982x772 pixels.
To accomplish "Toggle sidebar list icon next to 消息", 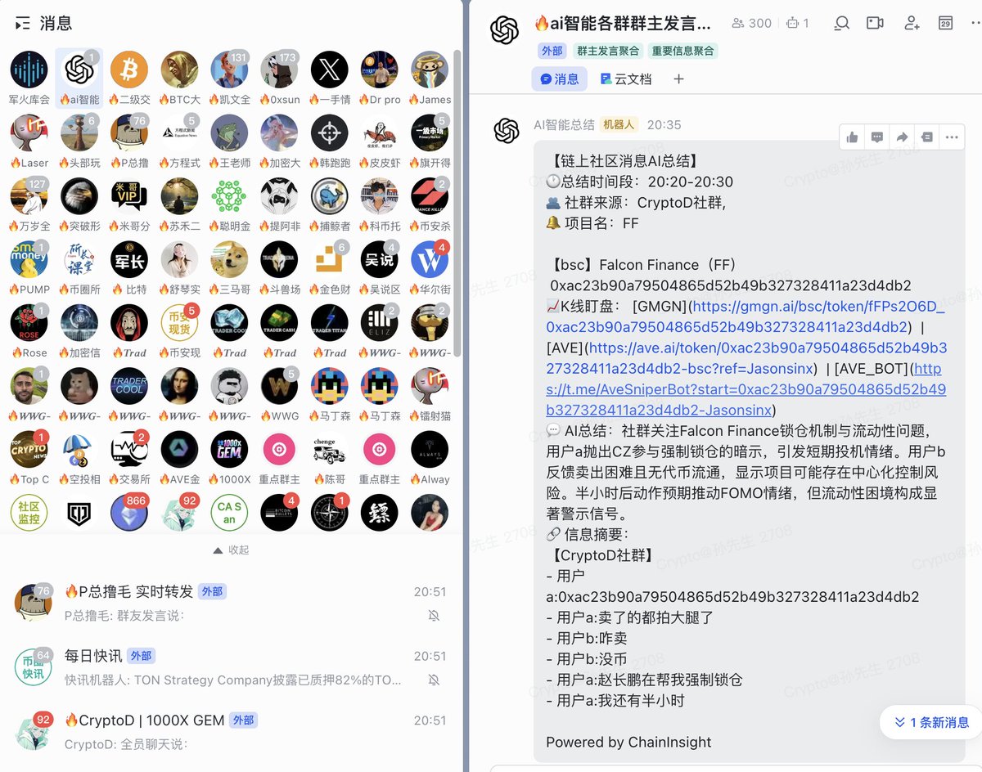I will pyautogui.click(x=23, y=24).
